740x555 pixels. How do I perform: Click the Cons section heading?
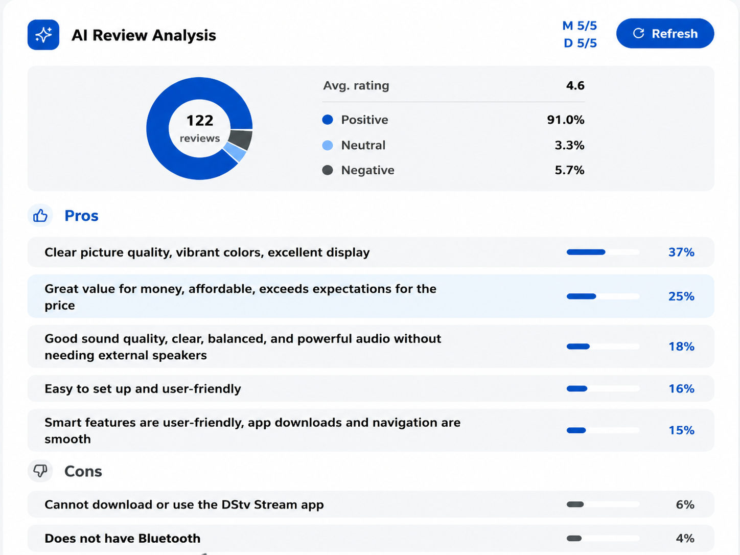pyautogui.click(x=83, y=471)
